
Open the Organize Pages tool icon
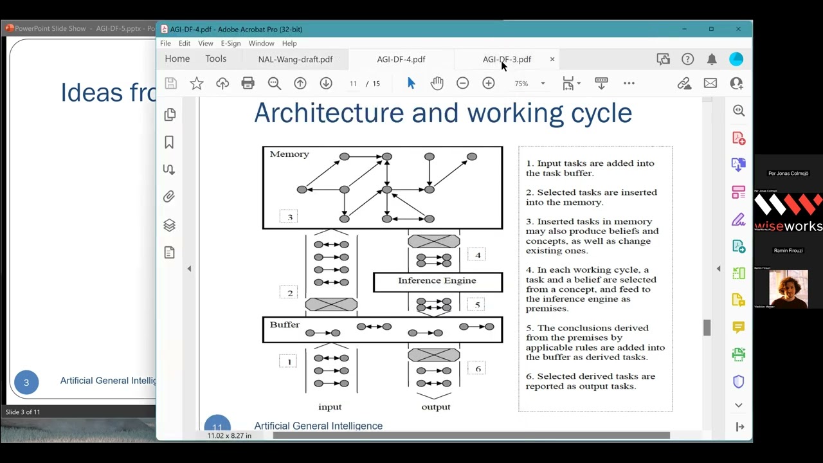pyautogui.click(x=738, y=273)
